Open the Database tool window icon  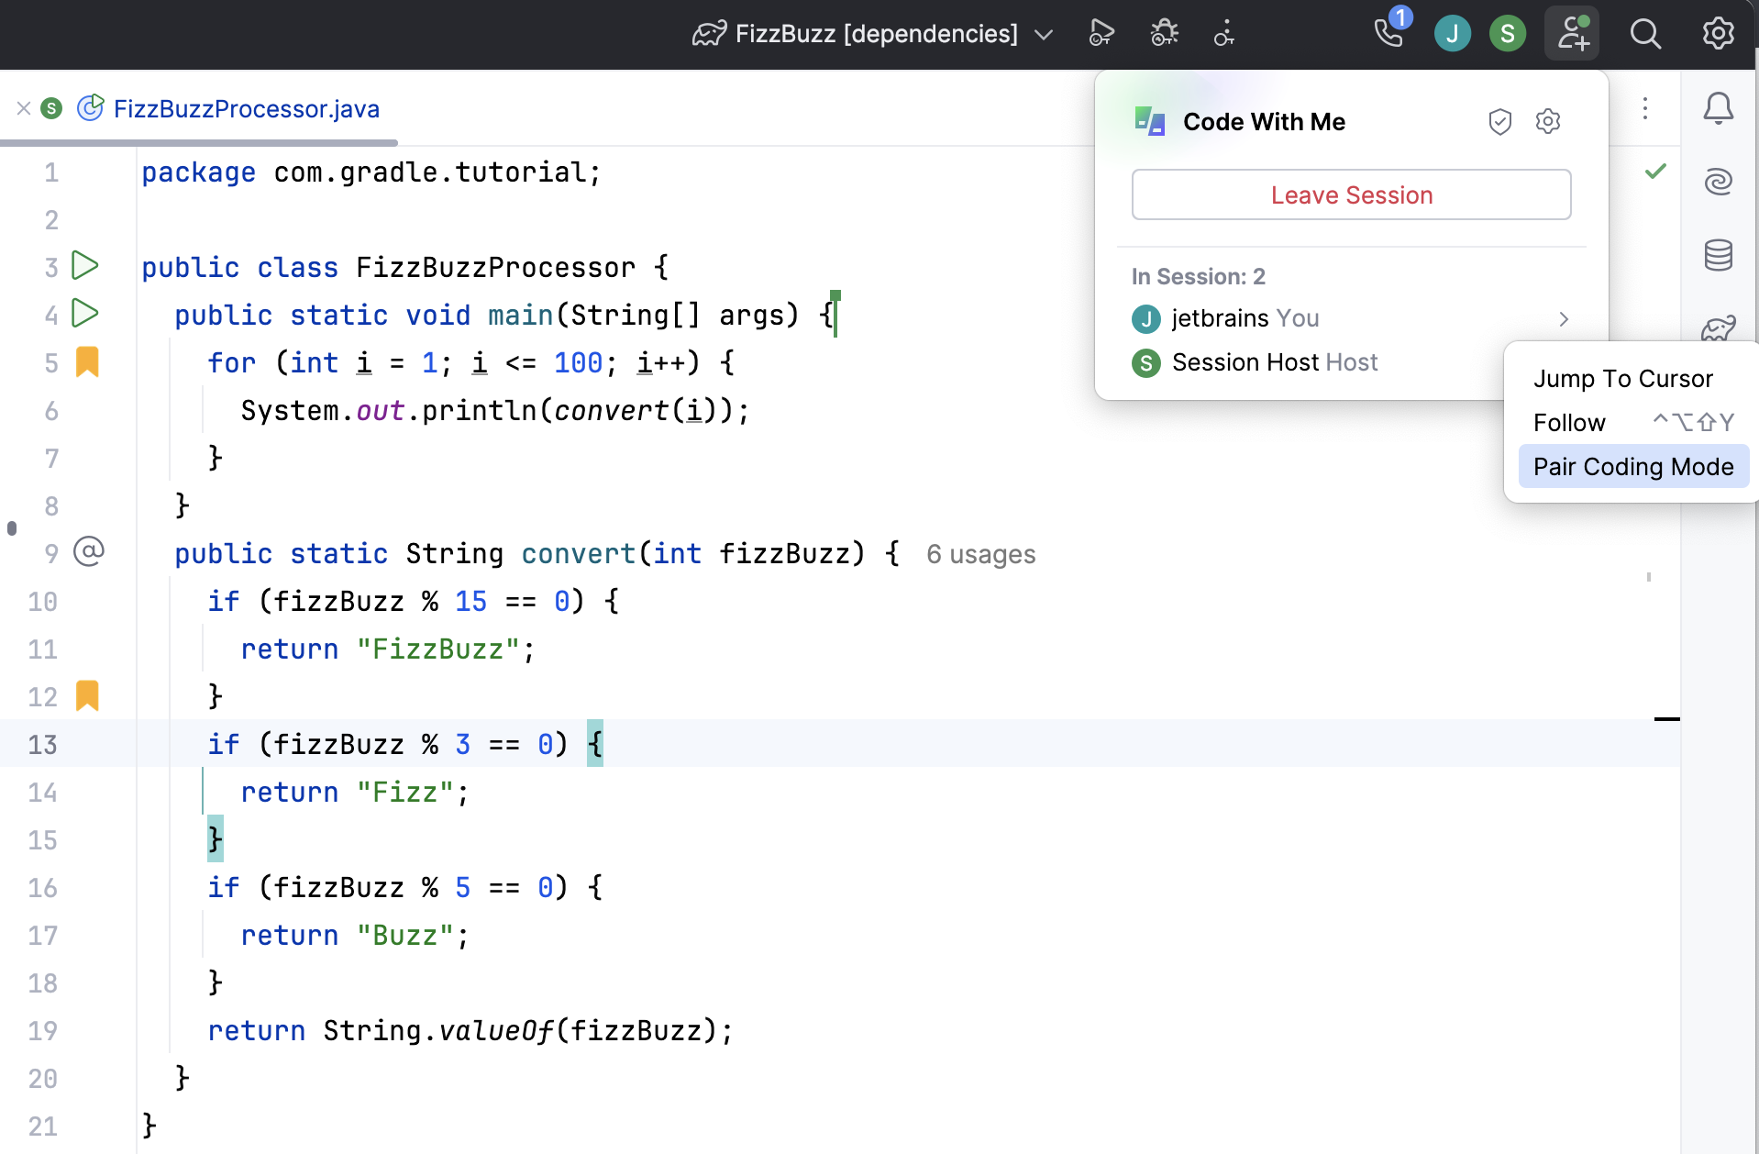pyautogui.click(x=1719, y=255)
